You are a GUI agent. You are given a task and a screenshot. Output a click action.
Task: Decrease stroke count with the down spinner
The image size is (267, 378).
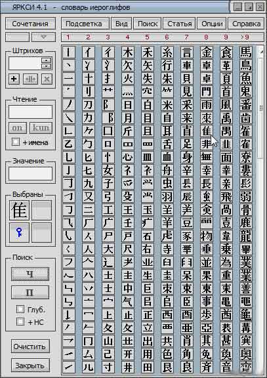tap(46, 66)
